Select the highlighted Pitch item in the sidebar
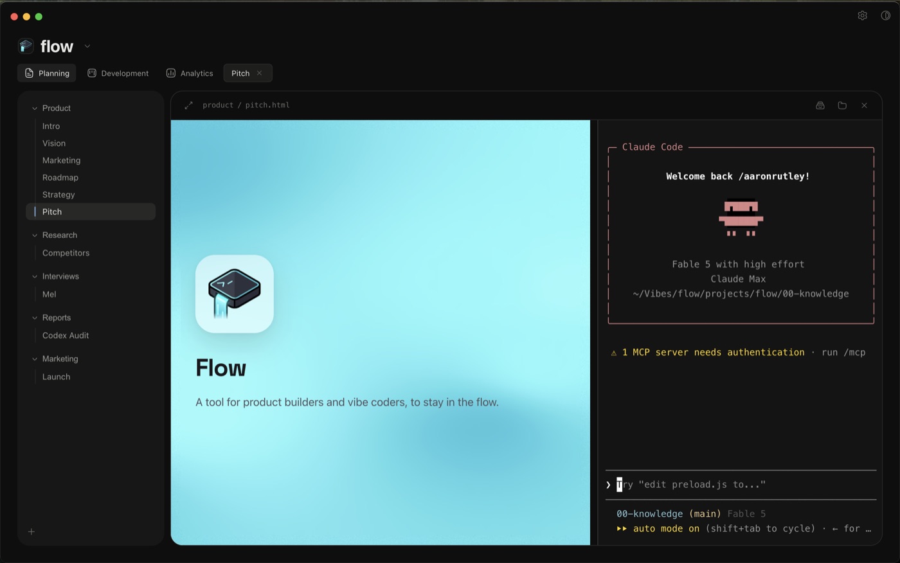 coord(91,211)
